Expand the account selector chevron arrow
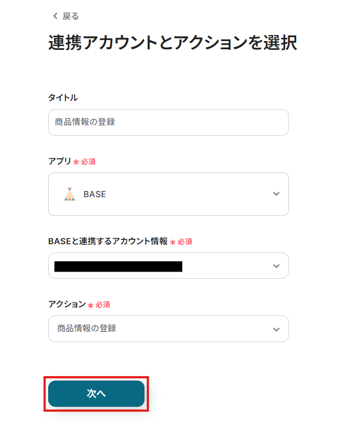 (x=276, y=266)
